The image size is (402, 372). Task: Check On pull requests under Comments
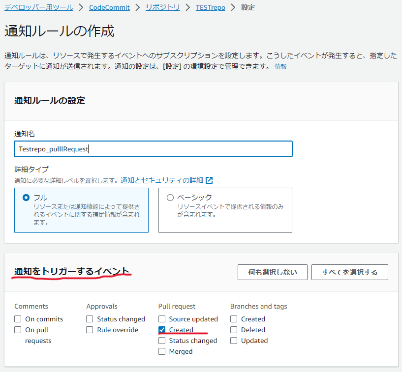coord(17,330)
